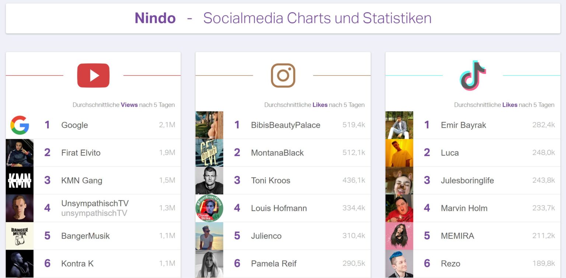Select the Louis Hofmann climate strike avatar
566x278 pixels.
coord(209,208)
